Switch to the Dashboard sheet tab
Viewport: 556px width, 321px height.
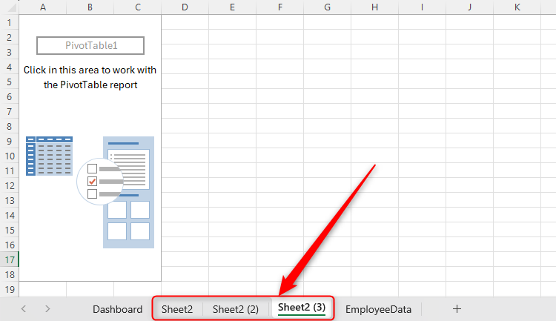tap(117, 309)
